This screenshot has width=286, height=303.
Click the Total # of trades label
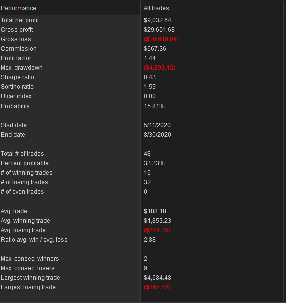[22, 154]
